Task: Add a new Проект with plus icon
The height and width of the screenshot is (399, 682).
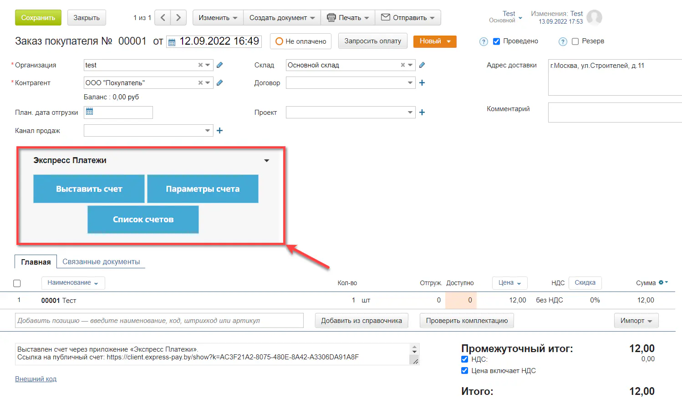Action: tap(422, 113)
